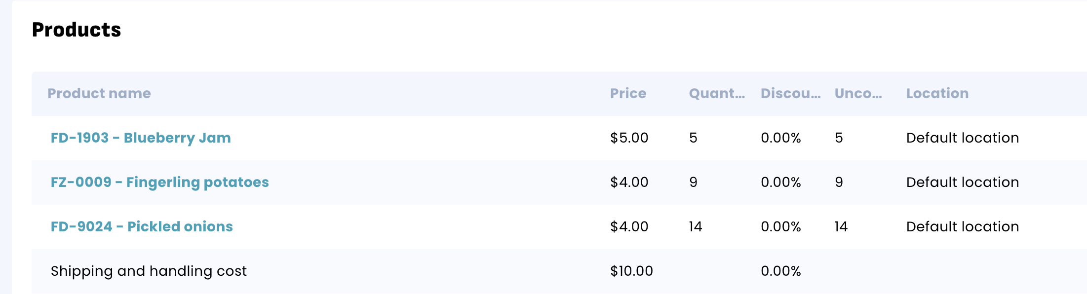Click Default location in the Pickled onions row

tap(962, 227)
